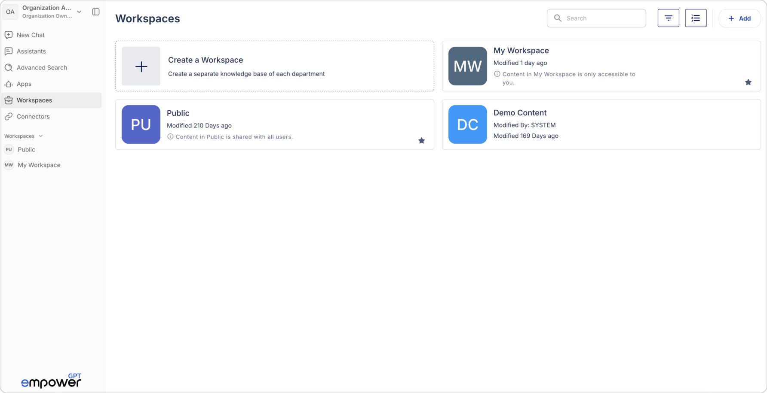Open the Assistants page
This screenshot has height=393, width=767.
pos(31,51)
